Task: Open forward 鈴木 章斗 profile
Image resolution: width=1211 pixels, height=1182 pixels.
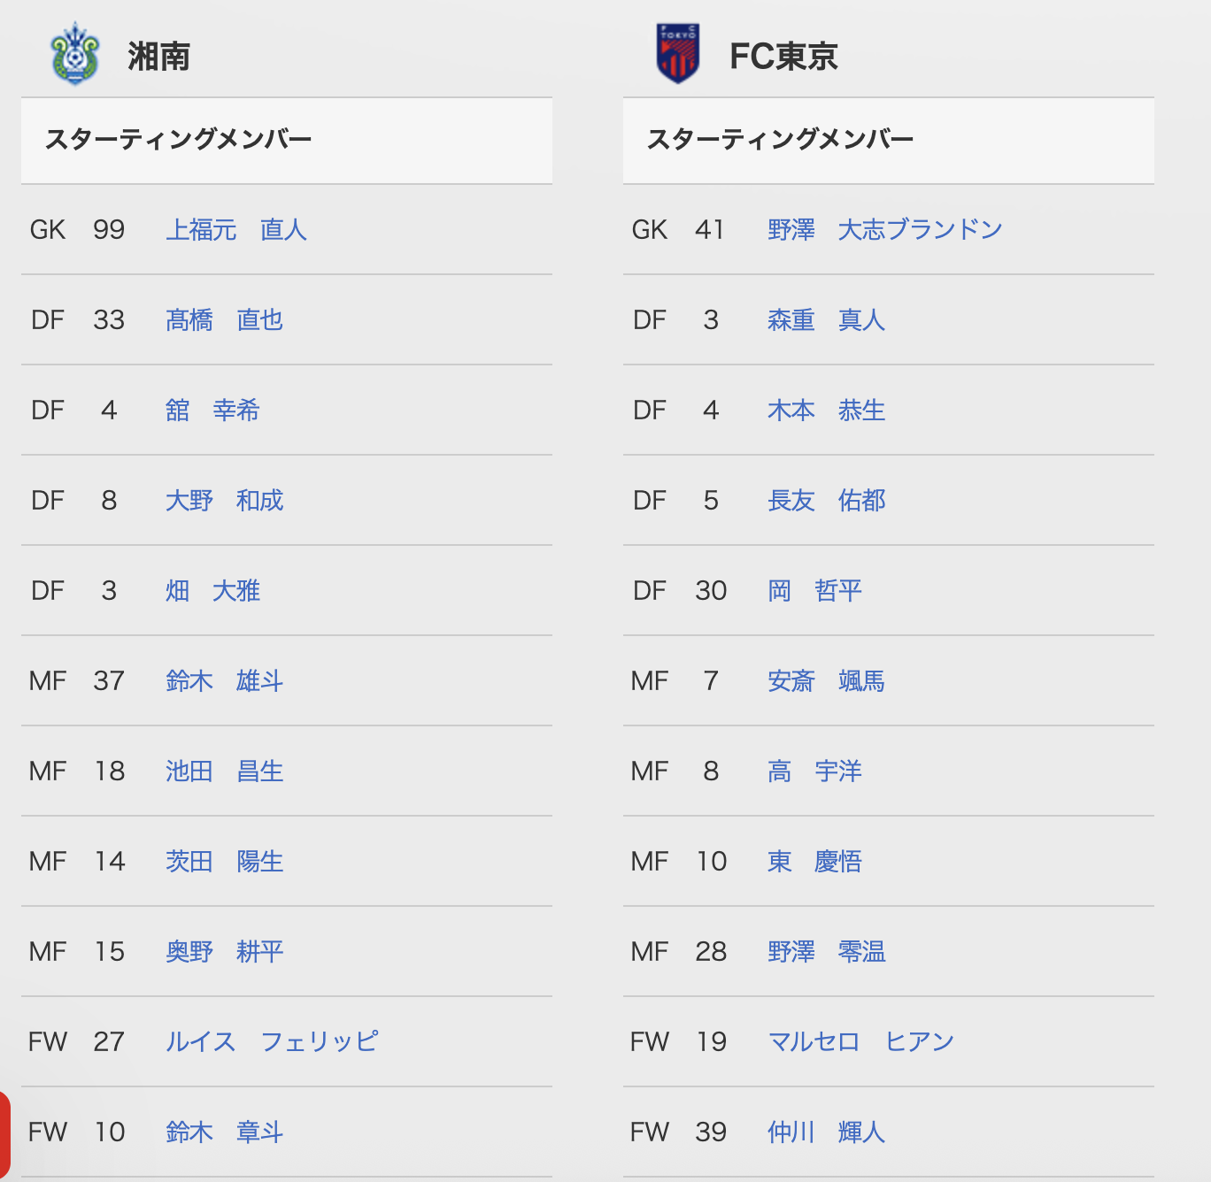Action: [225, 1132]
